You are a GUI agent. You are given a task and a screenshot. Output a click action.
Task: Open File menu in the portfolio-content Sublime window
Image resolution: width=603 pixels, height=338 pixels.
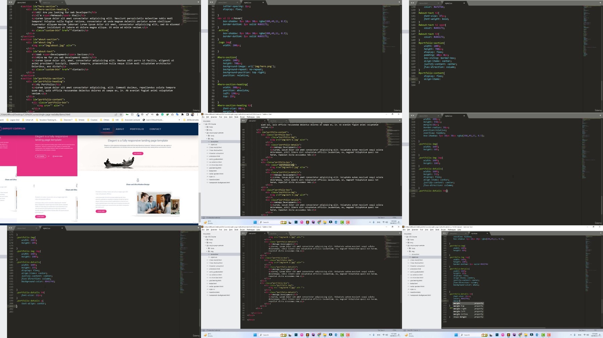203,117
